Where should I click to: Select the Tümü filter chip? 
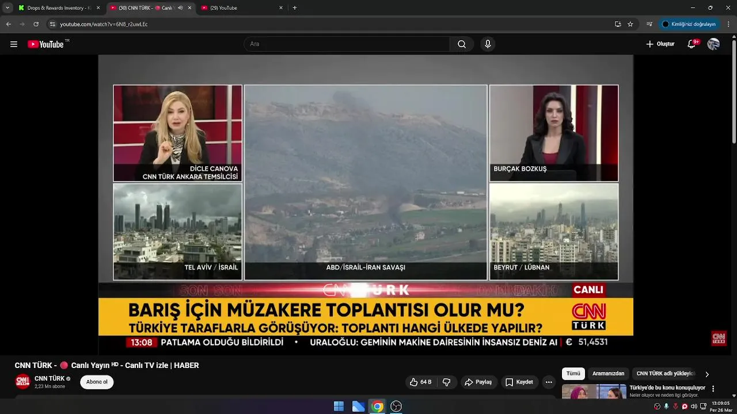click(x=573, y=374)
